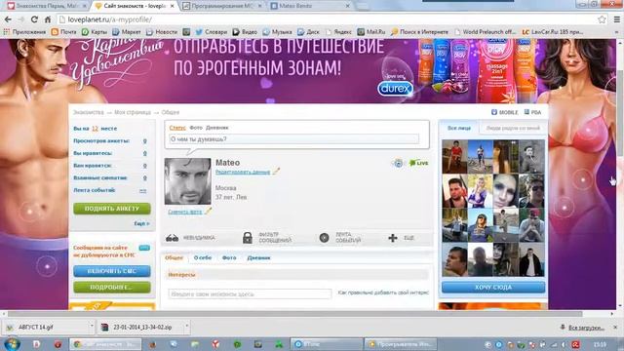Open the Маркет bookmark
Image resolution: width=624 pixels, height=351 pixels.
coord(127,32)
